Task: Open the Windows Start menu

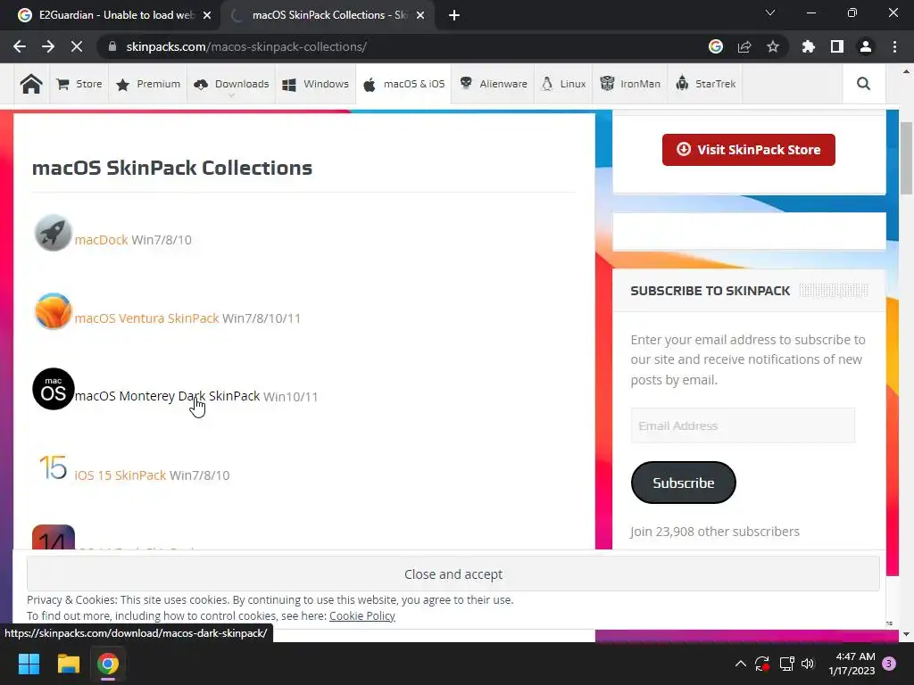Action: 29,664
